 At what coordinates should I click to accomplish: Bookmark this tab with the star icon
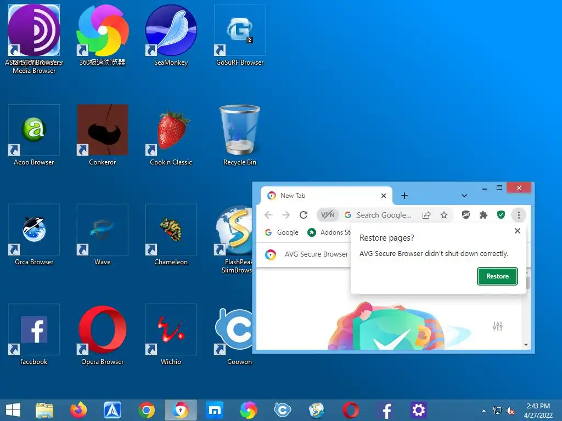[443, 215]
